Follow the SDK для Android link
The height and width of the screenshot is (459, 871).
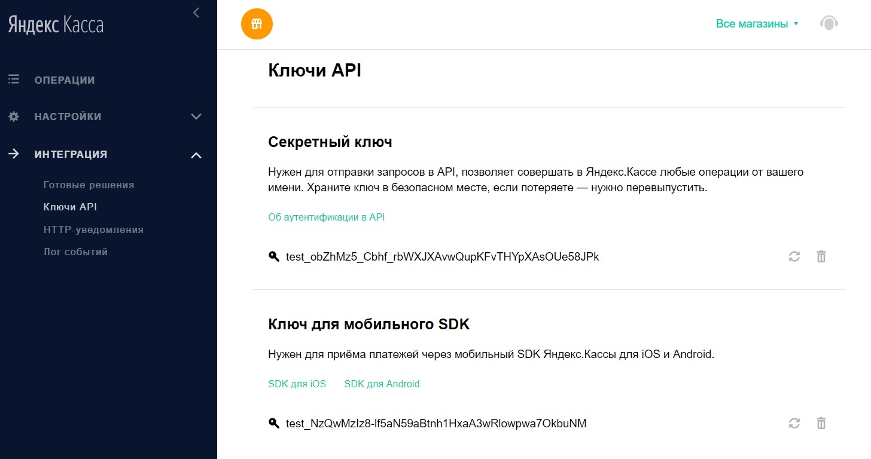pyautogui.click(x=382, y=384)
